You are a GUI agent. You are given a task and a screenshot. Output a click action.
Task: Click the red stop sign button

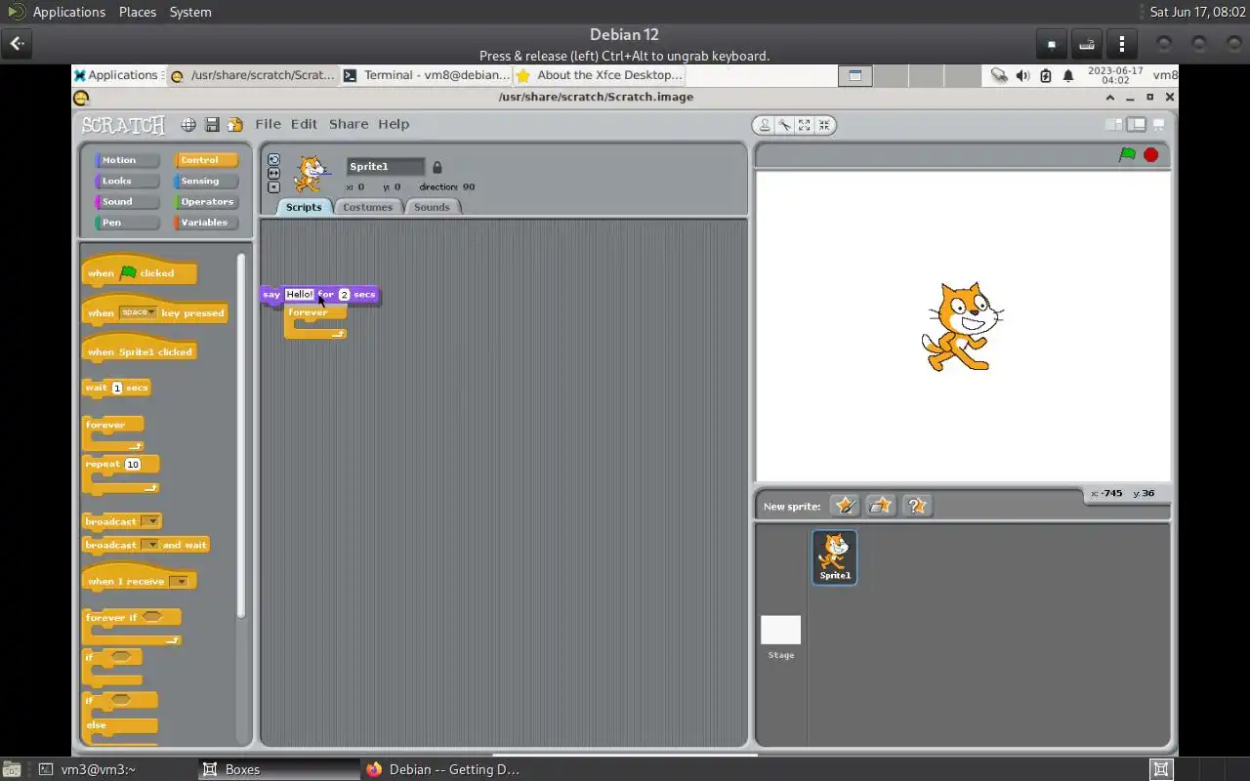[1150, 154]
